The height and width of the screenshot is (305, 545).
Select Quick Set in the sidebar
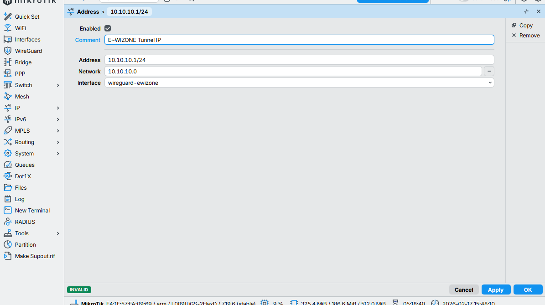pyautogui.click(x=27, y=16)
